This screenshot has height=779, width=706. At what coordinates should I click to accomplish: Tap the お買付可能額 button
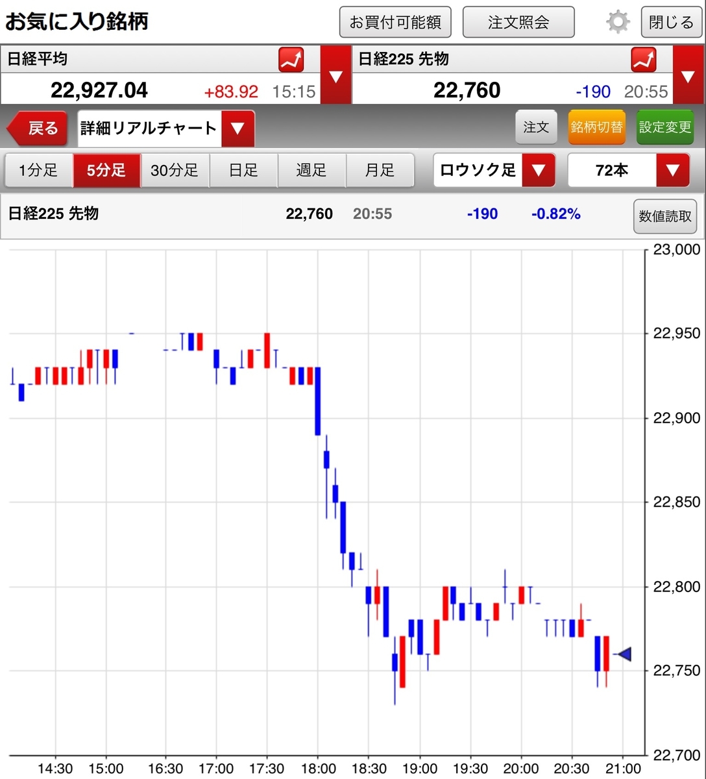click(x=395, y=22)
